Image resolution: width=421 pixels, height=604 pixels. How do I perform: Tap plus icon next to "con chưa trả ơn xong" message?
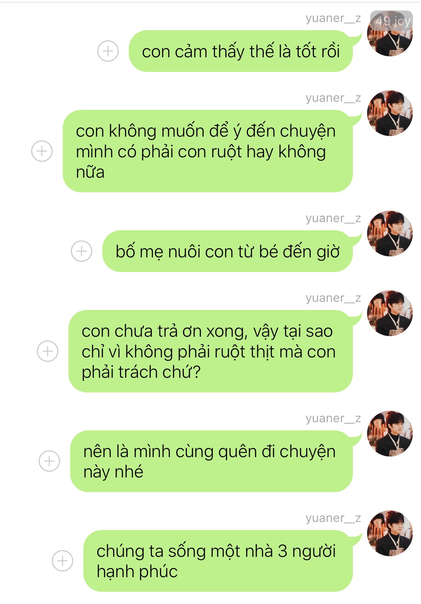tap(47, 351)
